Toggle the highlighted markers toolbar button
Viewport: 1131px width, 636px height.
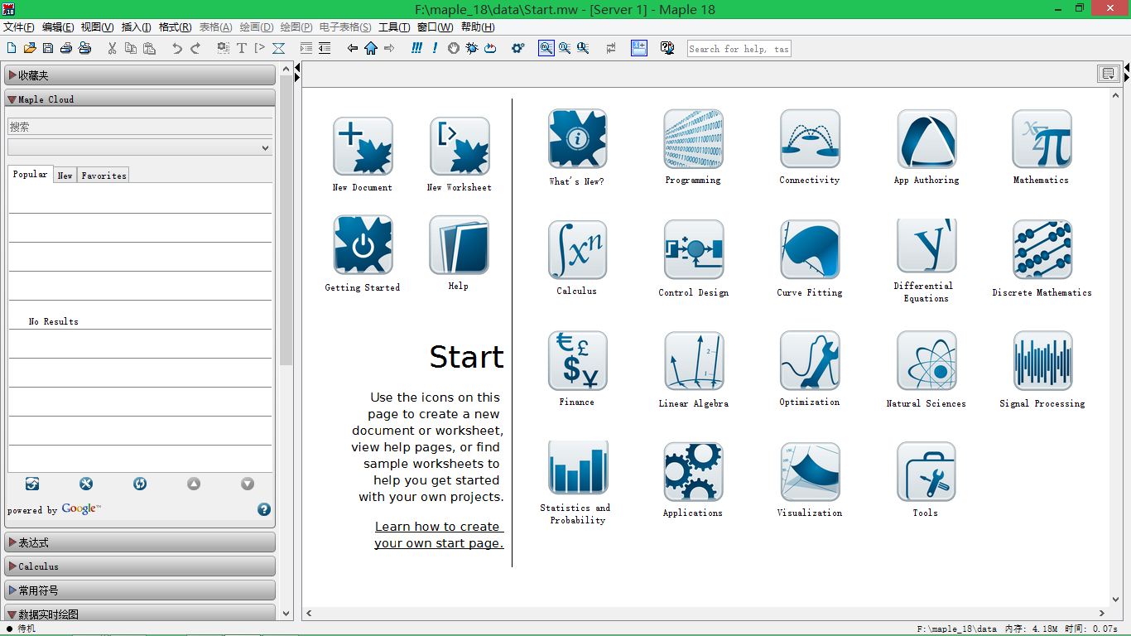click(x=639, y=49)
